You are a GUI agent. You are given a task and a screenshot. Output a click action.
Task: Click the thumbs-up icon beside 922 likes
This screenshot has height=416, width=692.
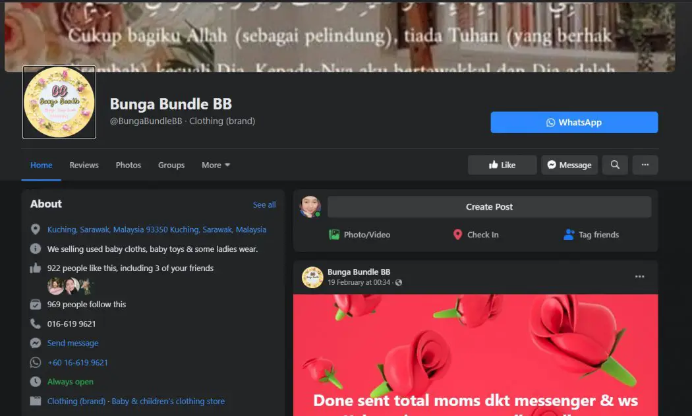click(x=36, y=268)
